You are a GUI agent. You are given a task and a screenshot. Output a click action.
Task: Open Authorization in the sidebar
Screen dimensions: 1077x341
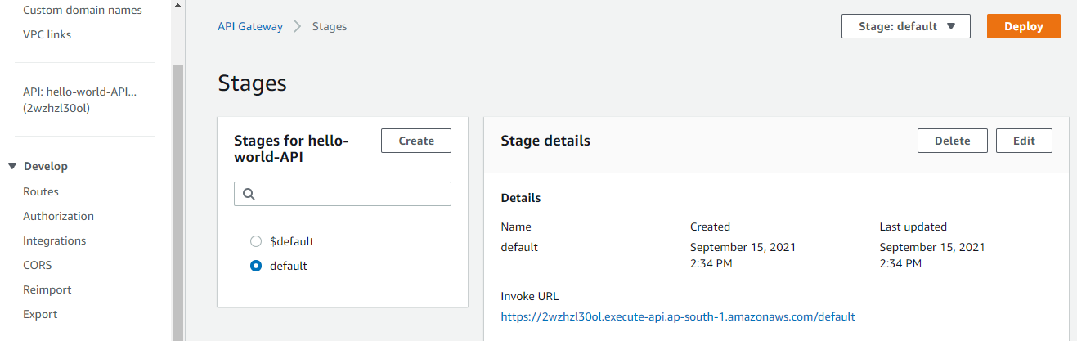tap(58, 216)
